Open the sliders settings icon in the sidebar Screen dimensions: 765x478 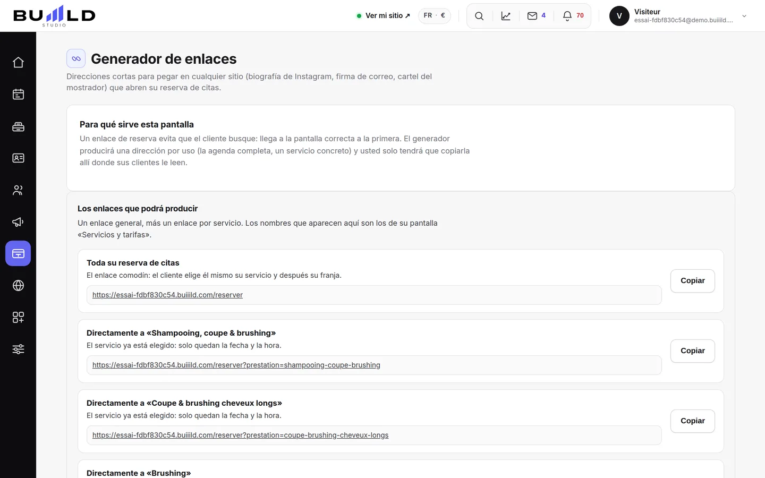point(18,349)
